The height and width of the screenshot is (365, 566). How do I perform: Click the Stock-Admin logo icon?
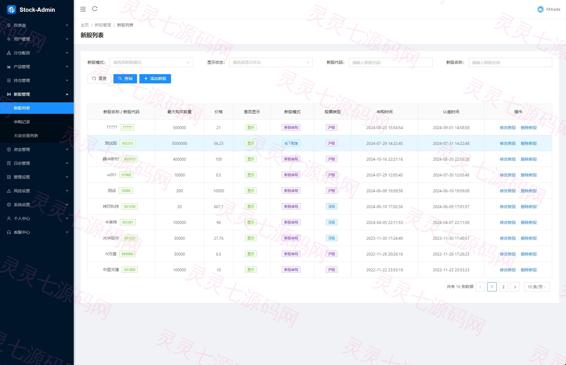coord(12,9)
